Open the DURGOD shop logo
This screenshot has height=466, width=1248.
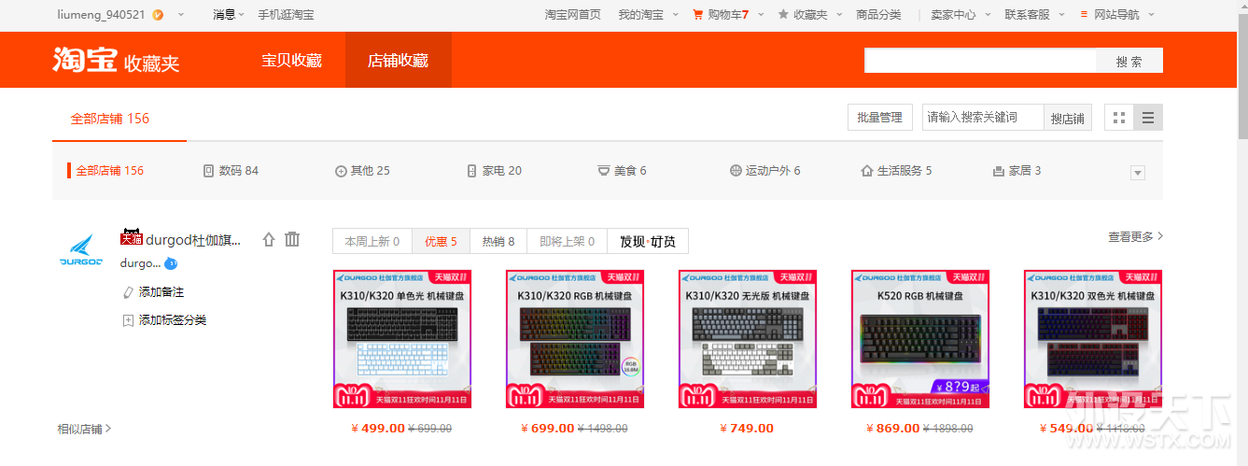click(x=81, y=250)
